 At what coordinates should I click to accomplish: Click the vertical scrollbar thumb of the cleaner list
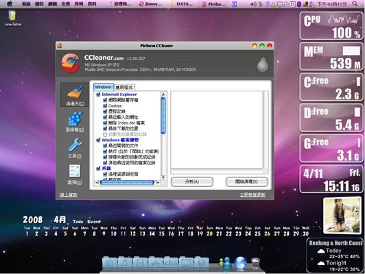click(x=163, y=115)
